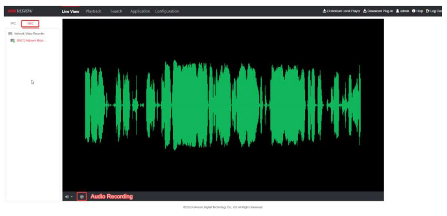
Task: Open the Configuration page
Action: coord(167,11)
